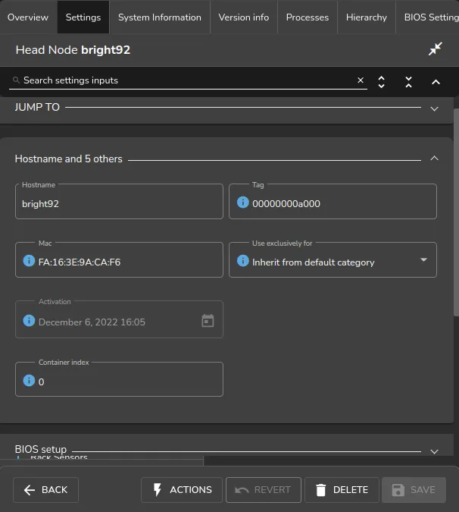Click the hide search bar chevron up
This screenshot has width=459, height=512.
pyautogui.click(x=436, y=82)
